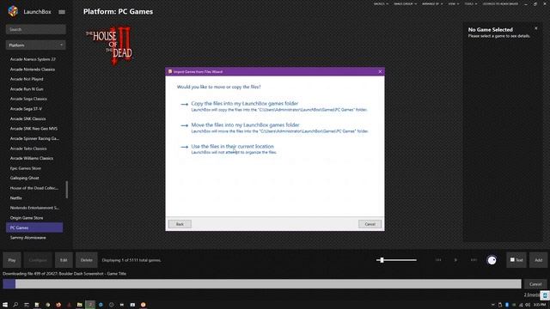Screen dimensions: 550x309
Task: Click the download progress bar
Action: click(x=261, y=284)
